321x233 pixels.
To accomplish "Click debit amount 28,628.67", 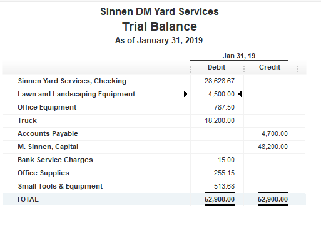I will pyautogui.click(x=220, y=81).
